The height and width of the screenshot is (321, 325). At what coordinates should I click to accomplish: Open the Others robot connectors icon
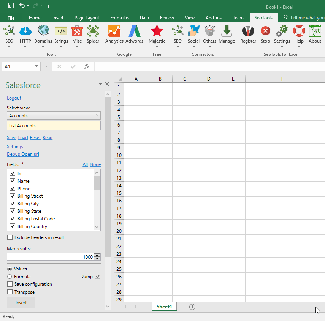click(209, 31)
